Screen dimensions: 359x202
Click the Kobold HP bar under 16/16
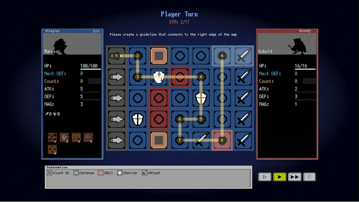coord(305,69)
